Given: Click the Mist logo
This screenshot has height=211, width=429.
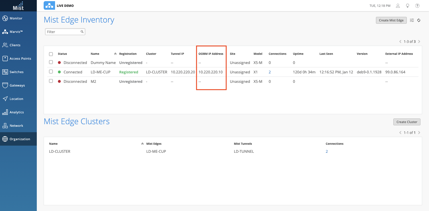Looking at the screenshot, I should point(18,6).
